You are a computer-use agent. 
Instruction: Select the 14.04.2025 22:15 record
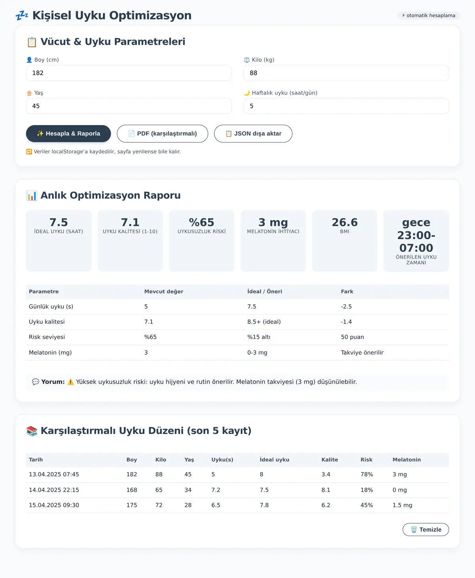[237, 490]
